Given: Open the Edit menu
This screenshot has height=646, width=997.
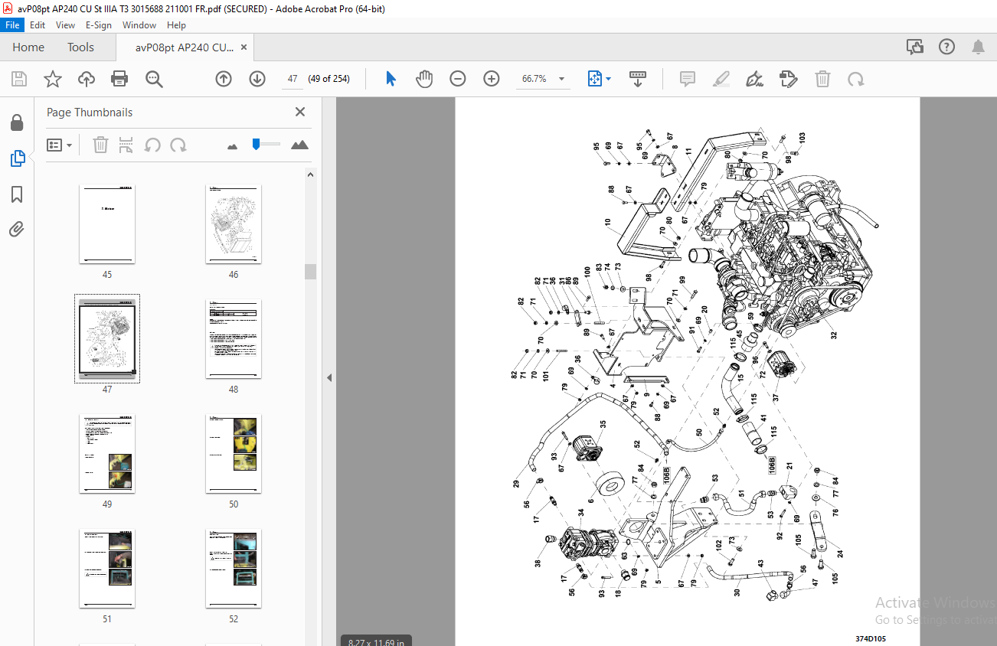Looking at the screenshot, I should pyautogui.click(x=38, y=25).
